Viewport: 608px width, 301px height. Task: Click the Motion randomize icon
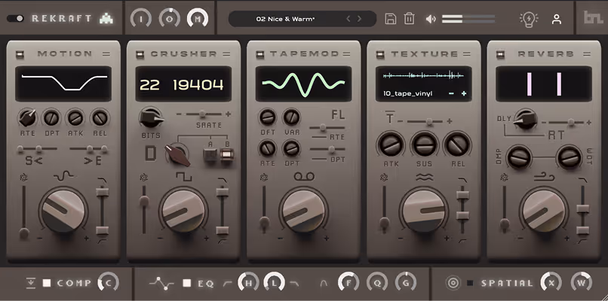point(23,177)
